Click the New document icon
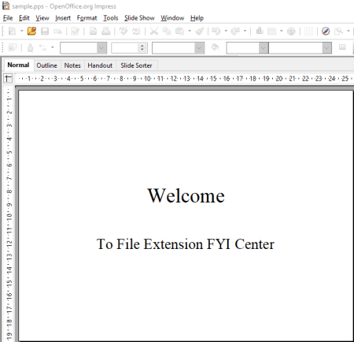 (12, 32)
